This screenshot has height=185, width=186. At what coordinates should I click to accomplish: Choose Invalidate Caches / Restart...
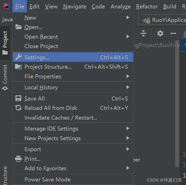point(73,118)
